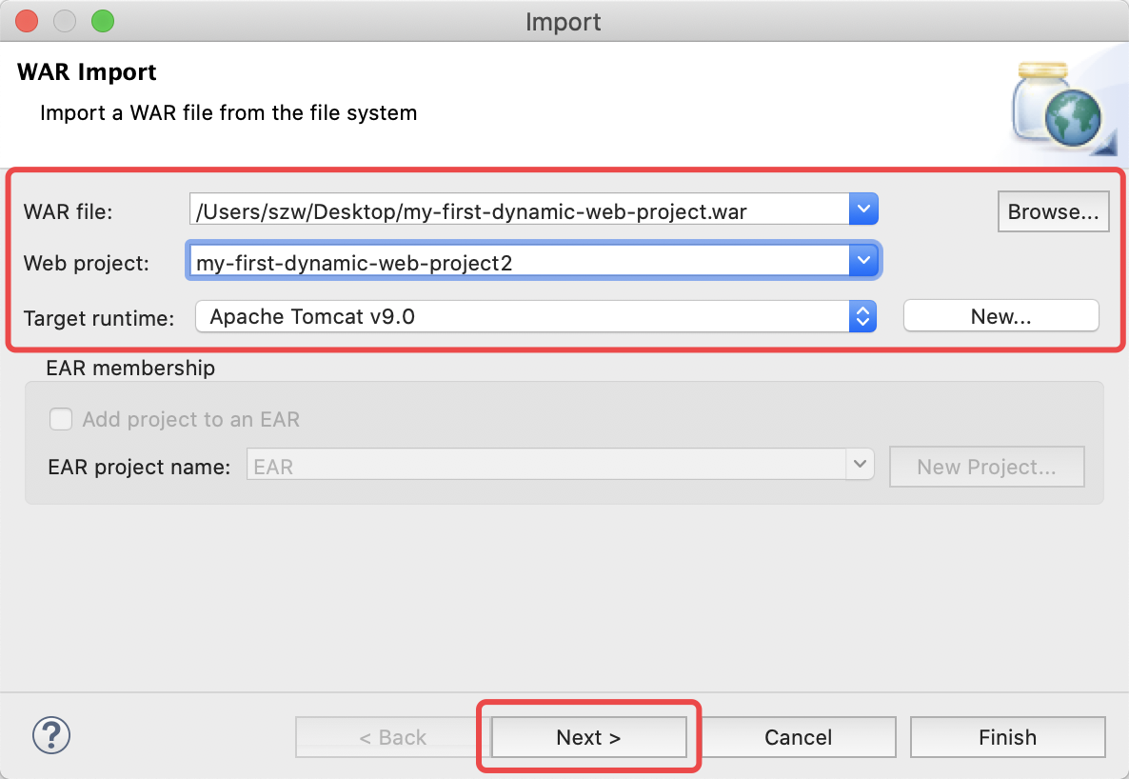
Task: Open the help question mark icon
Action: click(x=51, y=736)
